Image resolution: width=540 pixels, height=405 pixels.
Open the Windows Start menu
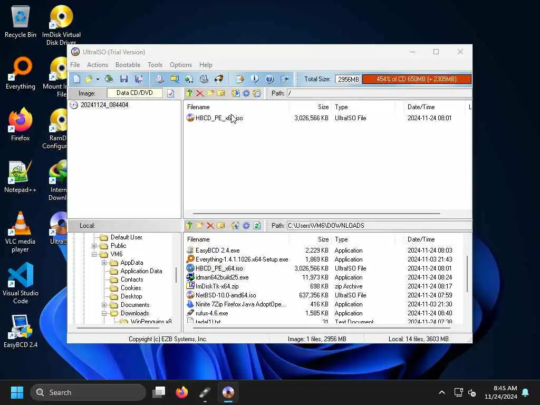tap(17, 392)
